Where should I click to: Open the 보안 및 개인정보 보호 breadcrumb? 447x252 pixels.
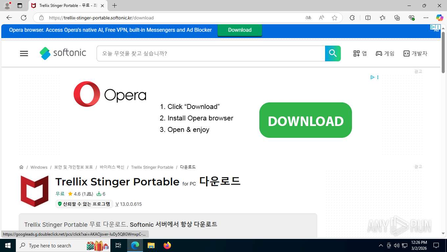[74, 167]
